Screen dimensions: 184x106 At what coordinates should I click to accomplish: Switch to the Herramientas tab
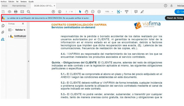19,6
